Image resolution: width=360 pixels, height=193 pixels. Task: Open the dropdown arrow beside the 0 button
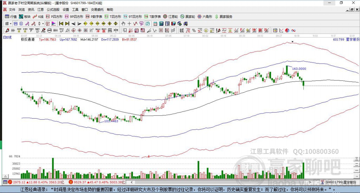pos(43,24)
